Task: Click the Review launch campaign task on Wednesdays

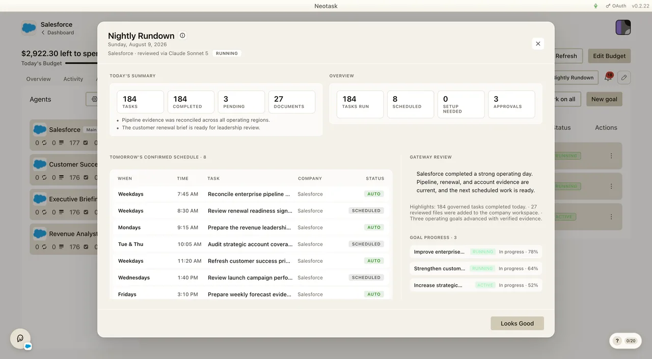Action: coord(251,278)
